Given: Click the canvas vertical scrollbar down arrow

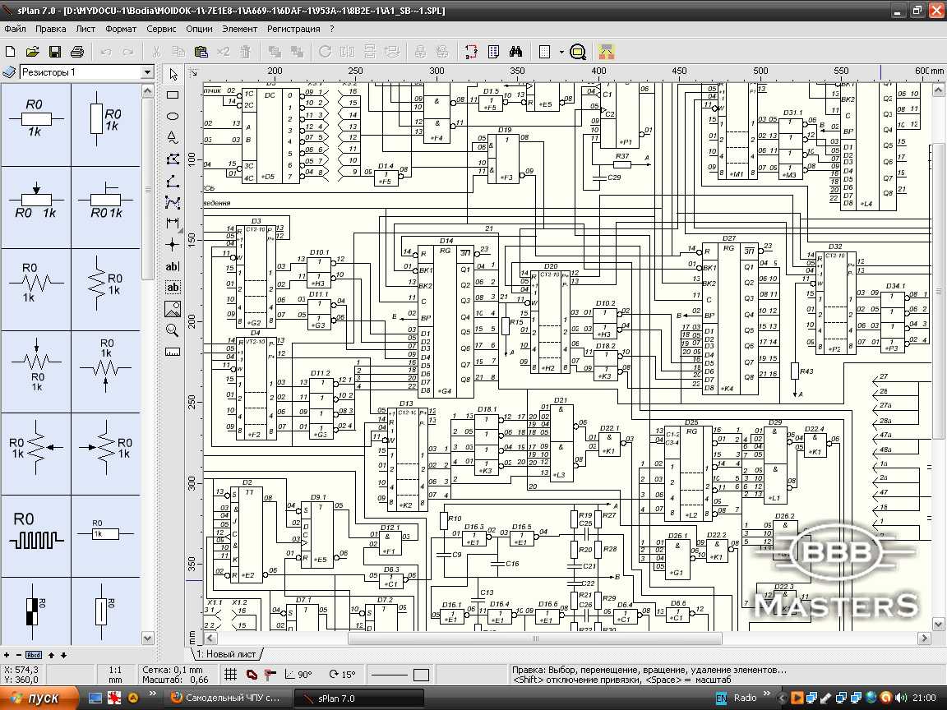Looking at the screenshot, I should pos(938,625).
